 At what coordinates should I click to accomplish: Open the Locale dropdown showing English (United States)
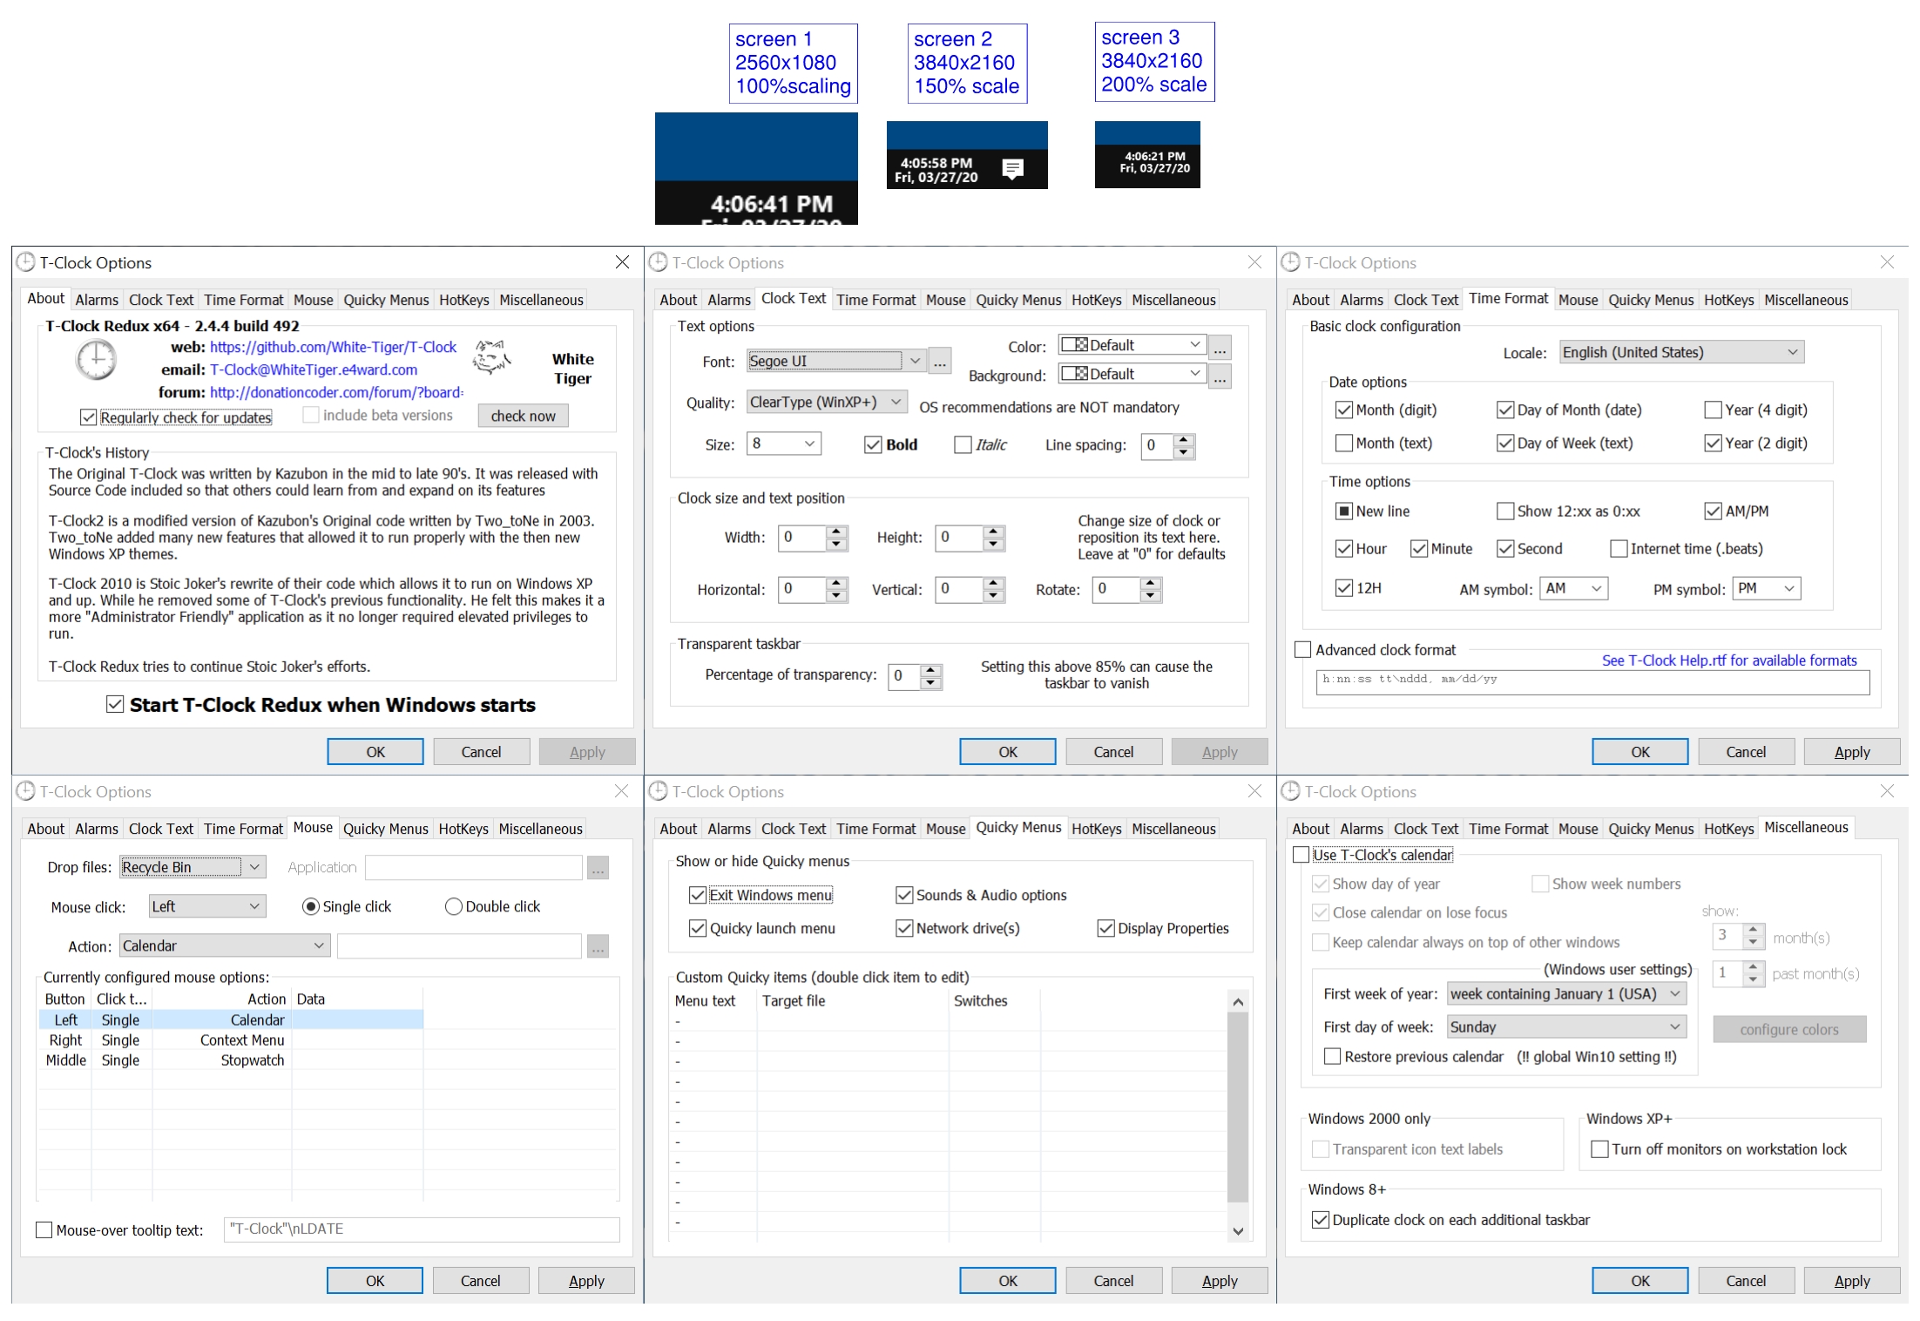pos(1680,351)
